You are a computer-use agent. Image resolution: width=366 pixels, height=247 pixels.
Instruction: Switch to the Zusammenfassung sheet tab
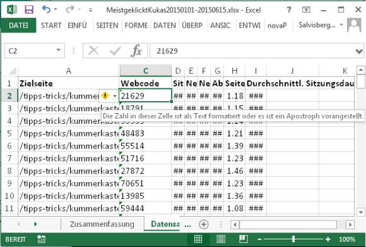tap(102, 224)
